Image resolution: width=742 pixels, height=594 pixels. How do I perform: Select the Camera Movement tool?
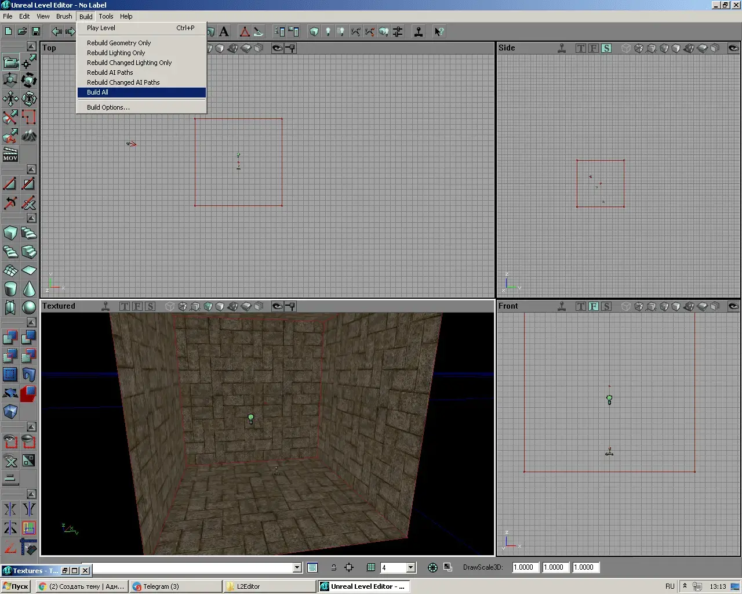click(10, 61)
